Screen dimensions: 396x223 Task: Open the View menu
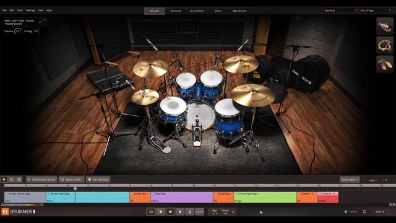(x=41, y=11)
